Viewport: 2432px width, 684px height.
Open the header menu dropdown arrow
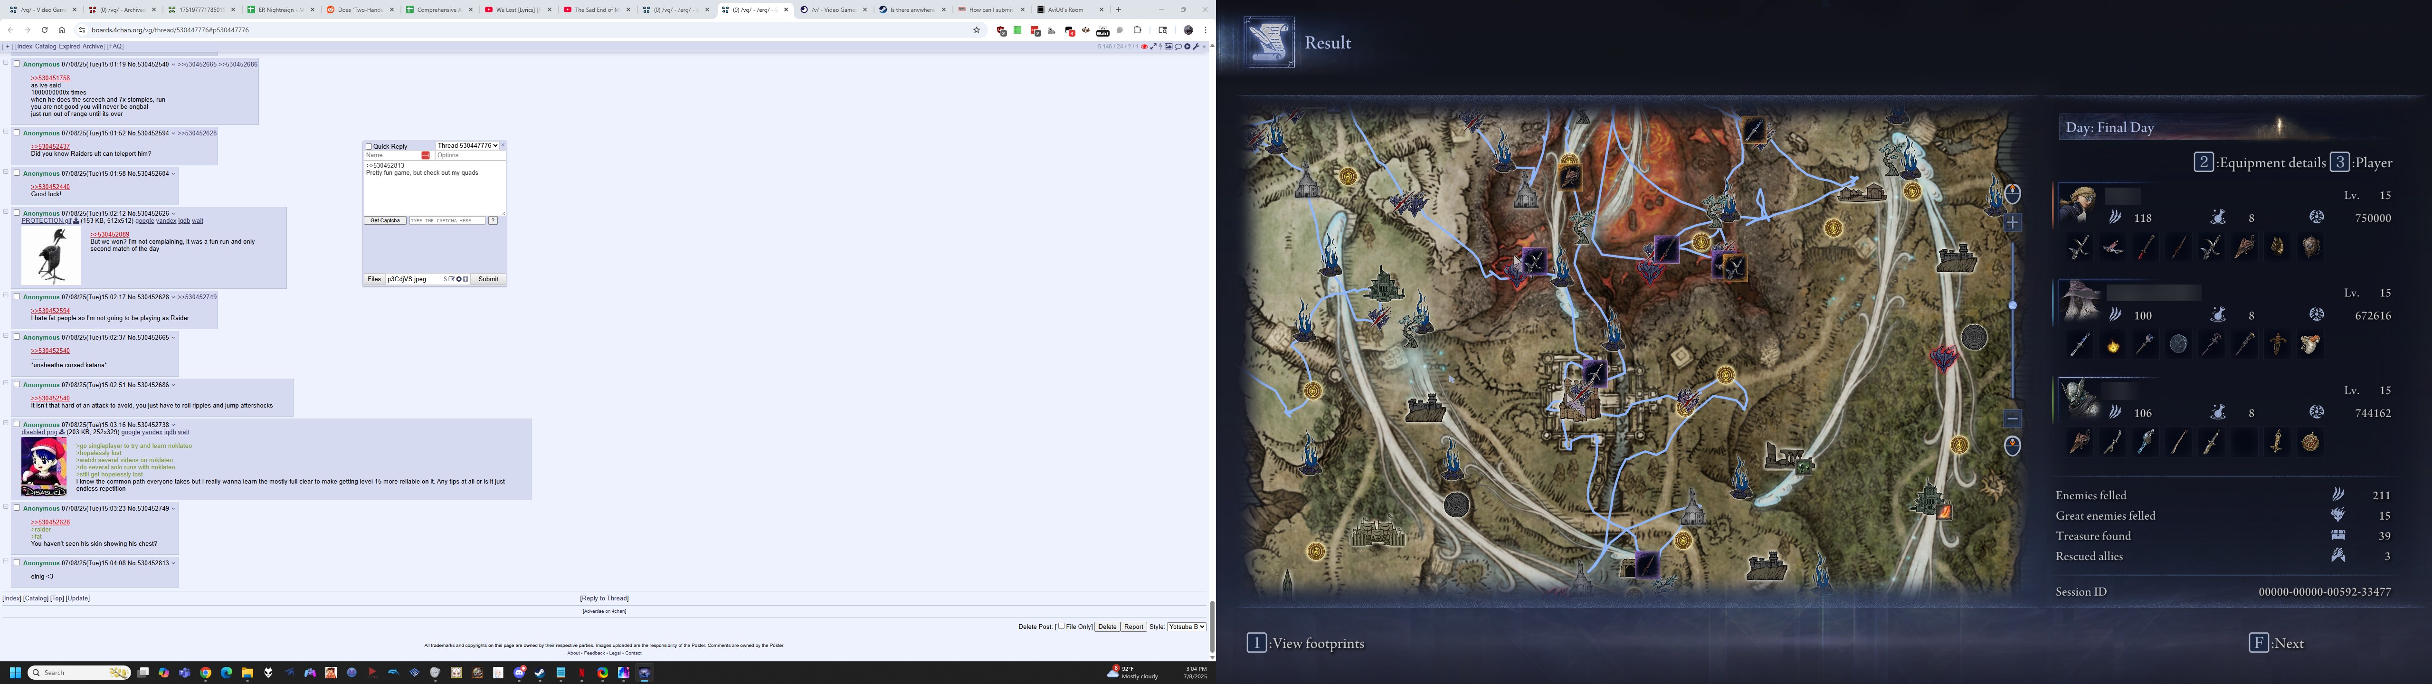pos(1205,46)
